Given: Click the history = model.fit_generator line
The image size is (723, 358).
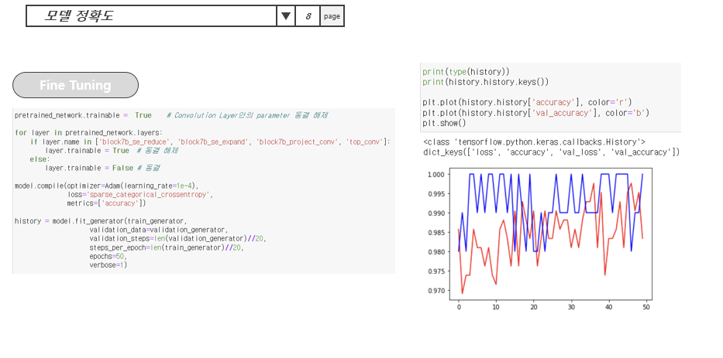Looking at the screenshot, I should 101,221.
